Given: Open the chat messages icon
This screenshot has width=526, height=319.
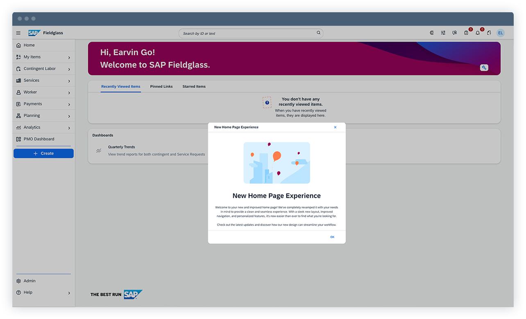Looking at the screenshot, I should pos(455,33).
